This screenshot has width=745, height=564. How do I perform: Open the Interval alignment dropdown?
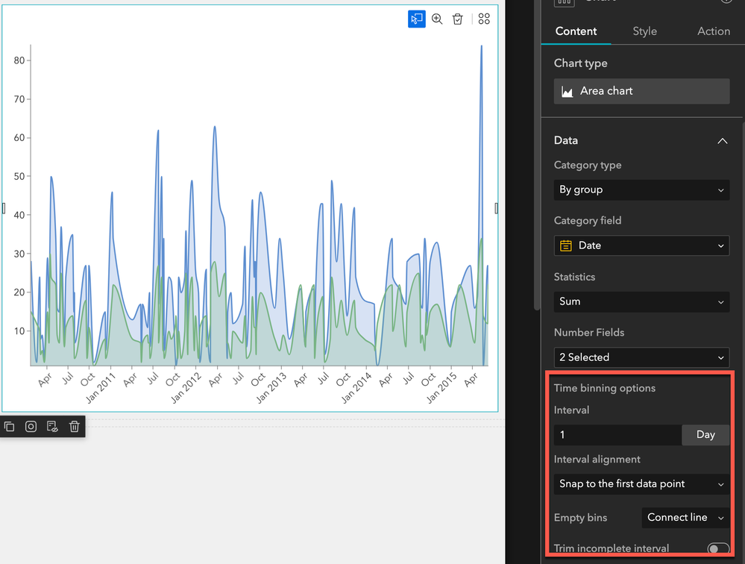tap(641, 484)
